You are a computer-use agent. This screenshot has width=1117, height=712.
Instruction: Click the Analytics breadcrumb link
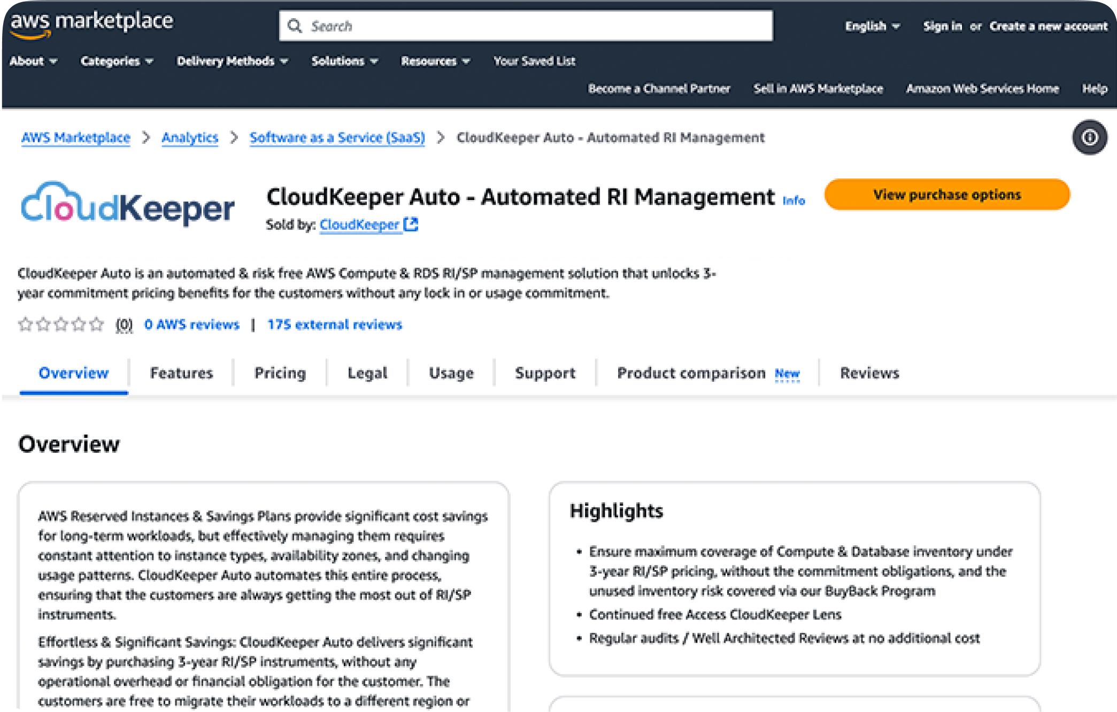[190, 138]
